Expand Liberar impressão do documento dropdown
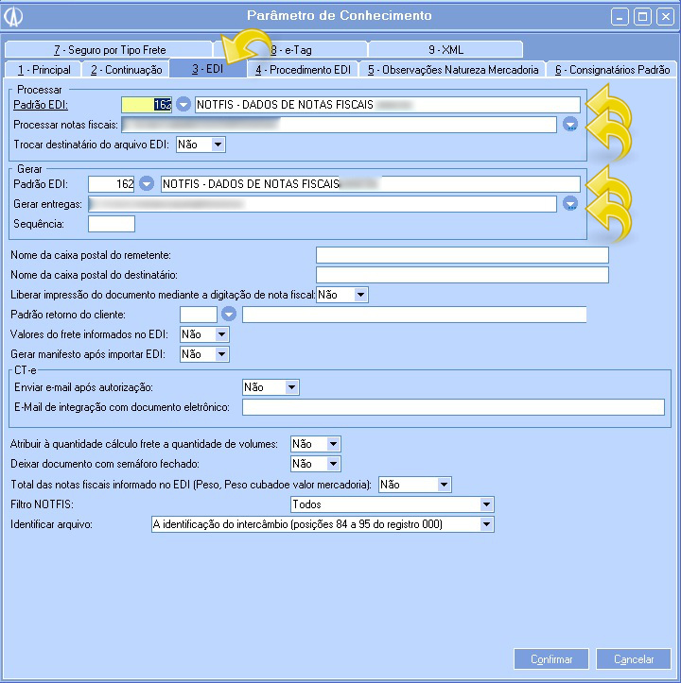681x683 pixels. click(x=360, y=295)
